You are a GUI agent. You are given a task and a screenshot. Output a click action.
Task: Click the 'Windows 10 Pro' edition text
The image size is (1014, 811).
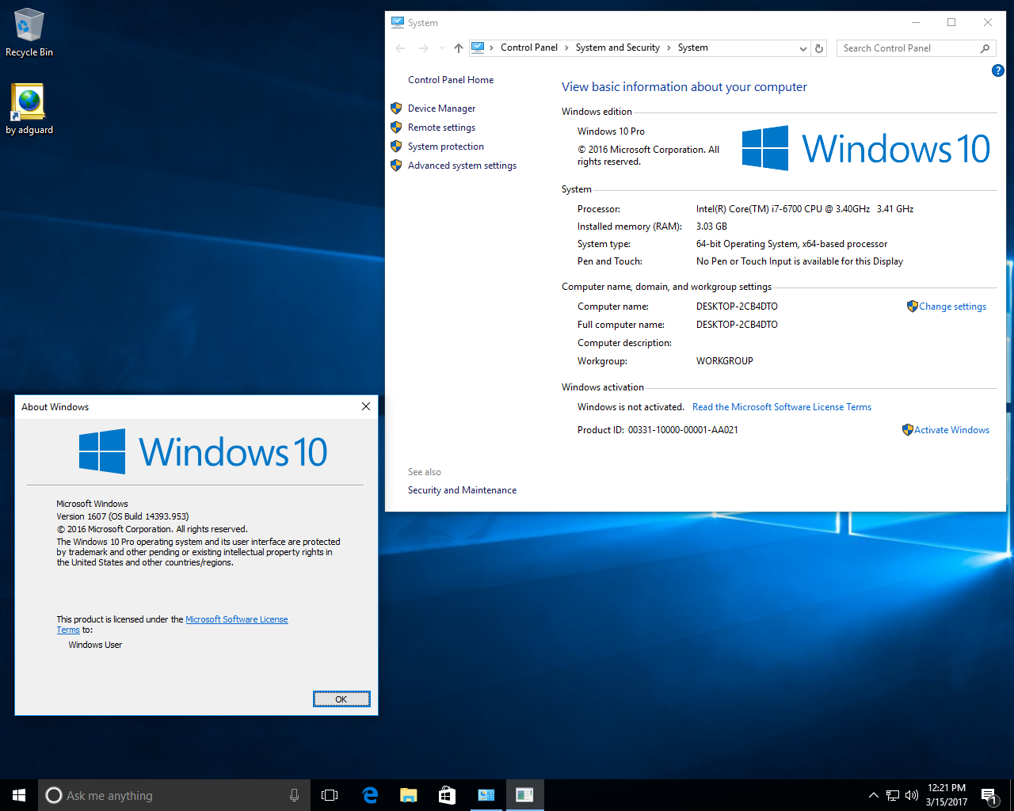[x=611, y=131]
